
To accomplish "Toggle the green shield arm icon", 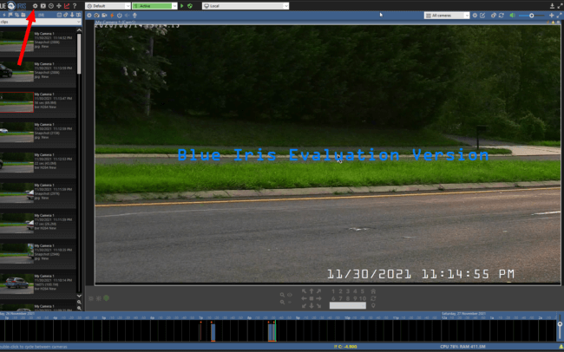I will coord(190,6).
